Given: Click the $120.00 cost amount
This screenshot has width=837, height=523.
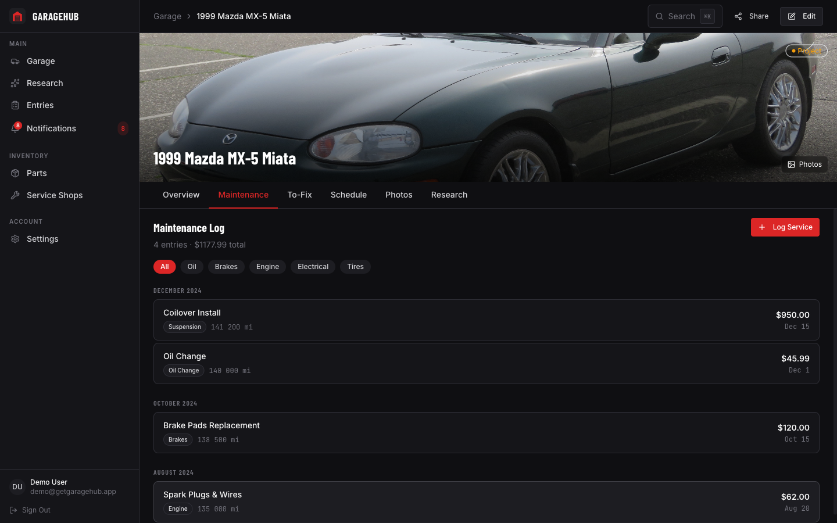Looking at the screenshot, I should coord(793,428).
